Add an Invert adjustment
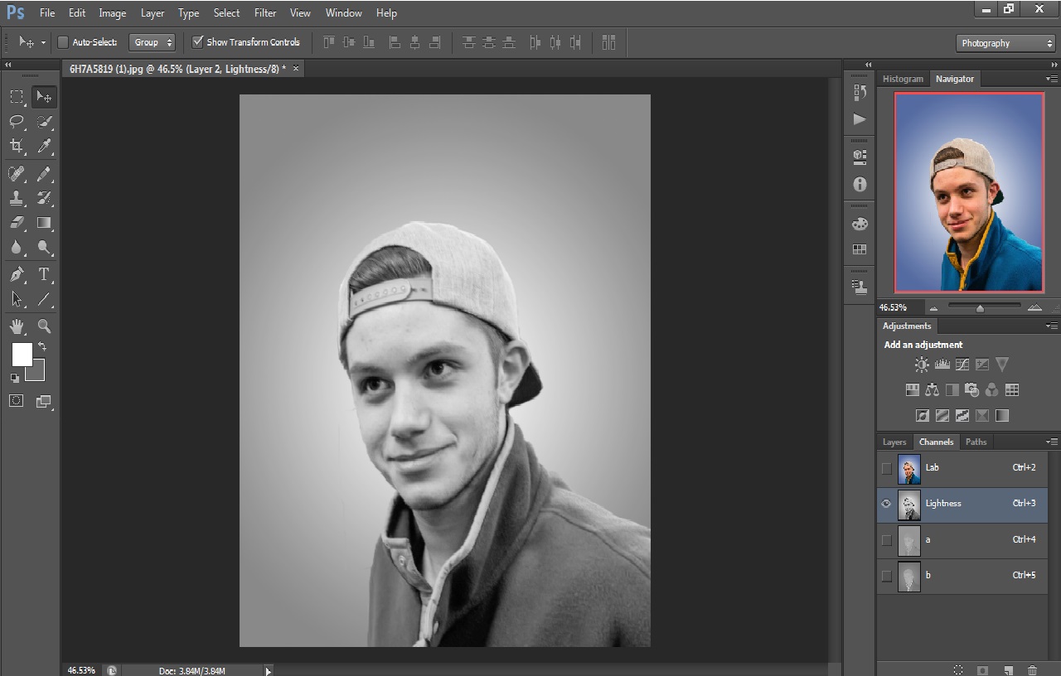The image size is (1061, 676). (x=922, y=415)
